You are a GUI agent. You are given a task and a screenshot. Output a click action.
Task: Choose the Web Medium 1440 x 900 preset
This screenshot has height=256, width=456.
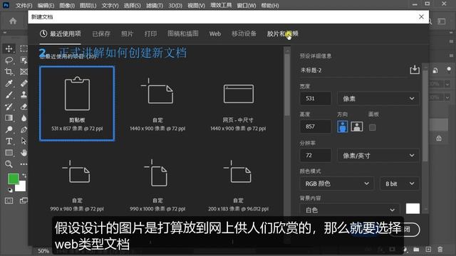(x=238, y=104)
